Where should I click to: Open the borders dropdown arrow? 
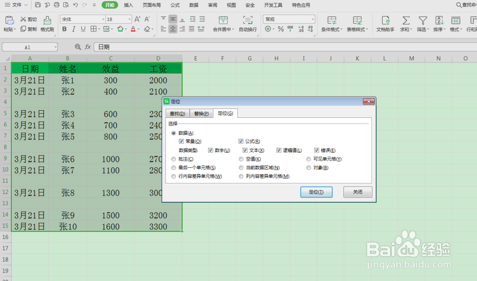99,29
